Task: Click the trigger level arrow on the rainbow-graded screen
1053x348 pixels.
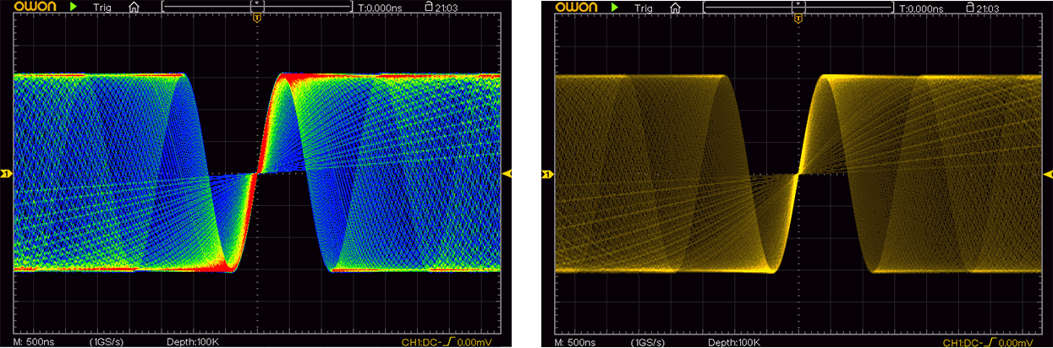Action: (x=507, y=173)
